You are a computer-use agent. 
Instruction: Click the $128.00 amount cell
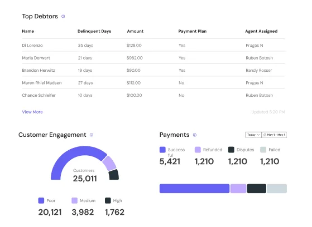pos(134,46)
